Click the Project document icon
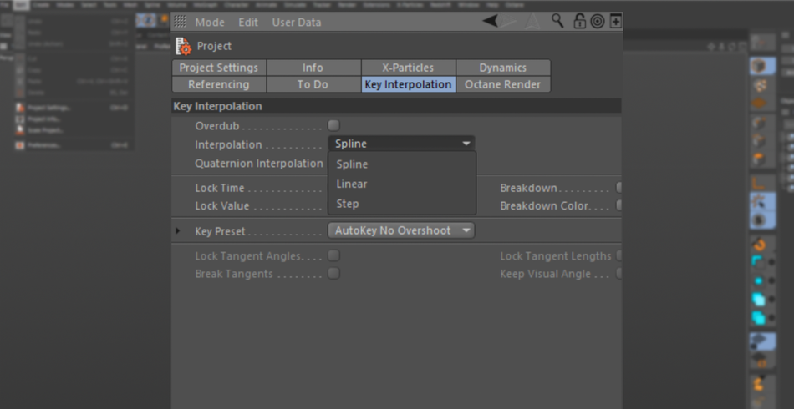The image size is (794, 409). coord(183,46)
